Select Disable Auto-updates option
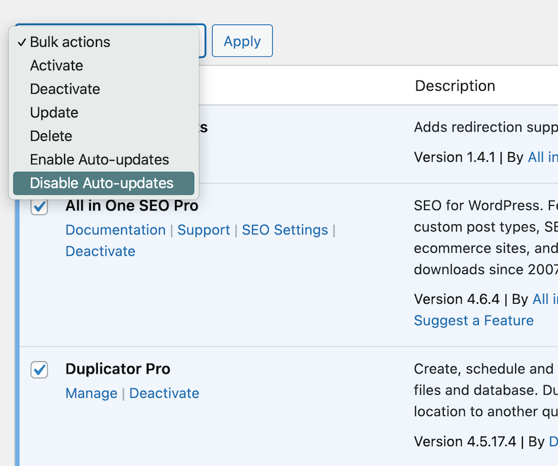The height and width of the screenshot is (466, 558). [x=104, y=183]
